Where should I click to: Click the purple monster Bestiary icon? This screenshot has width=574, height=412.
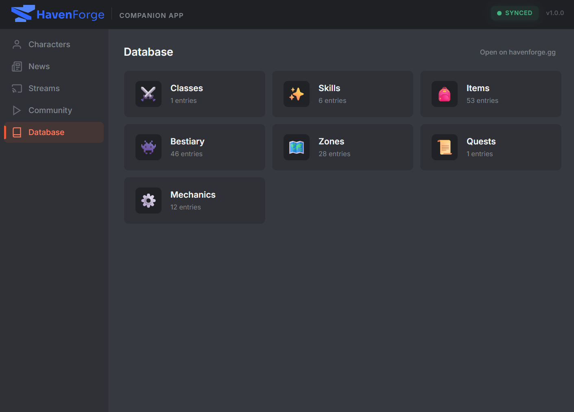tap(148, 147)
